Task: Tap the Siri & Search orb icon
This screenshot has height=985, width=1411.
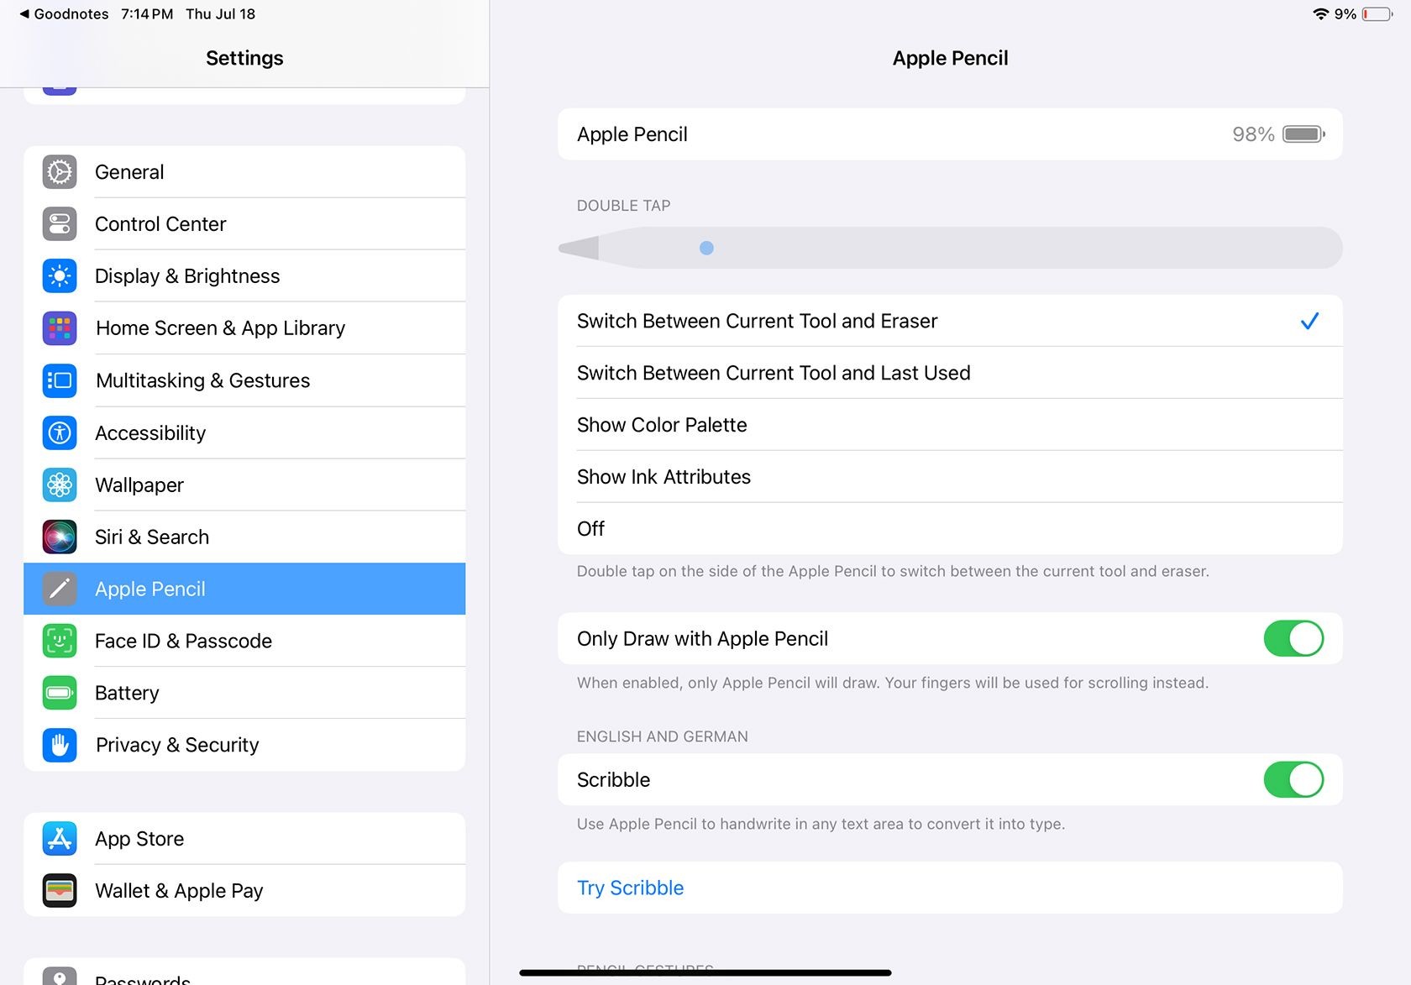Action: click(60, 537)
